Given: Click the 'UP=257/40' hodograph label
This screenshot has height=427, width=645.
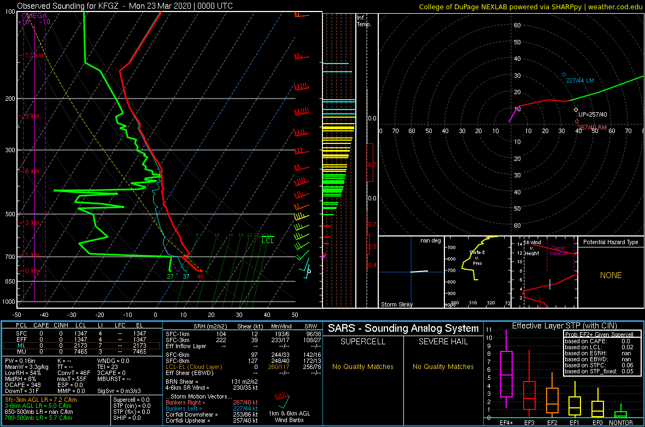Looking at the screenshot, I should click(593, 114).
